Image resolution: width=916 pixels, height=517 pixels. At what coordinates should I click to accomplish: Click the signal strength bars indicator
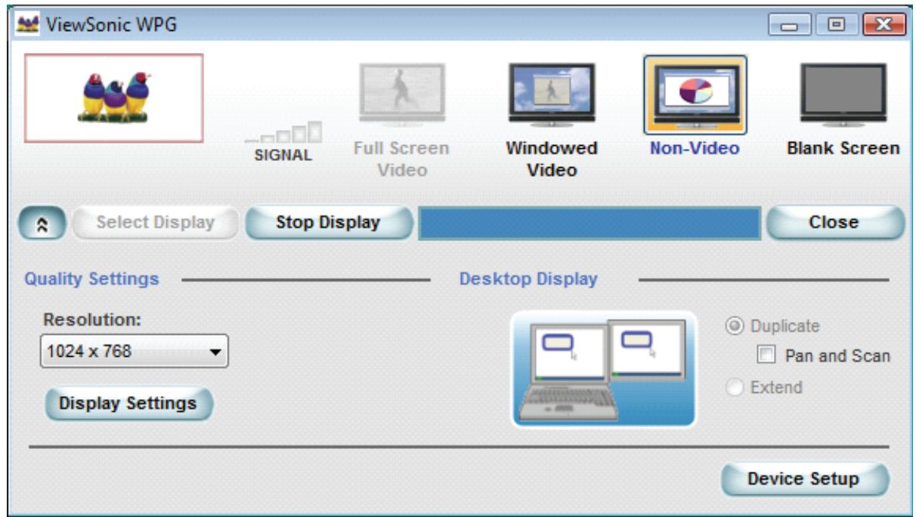coord(283,134)
